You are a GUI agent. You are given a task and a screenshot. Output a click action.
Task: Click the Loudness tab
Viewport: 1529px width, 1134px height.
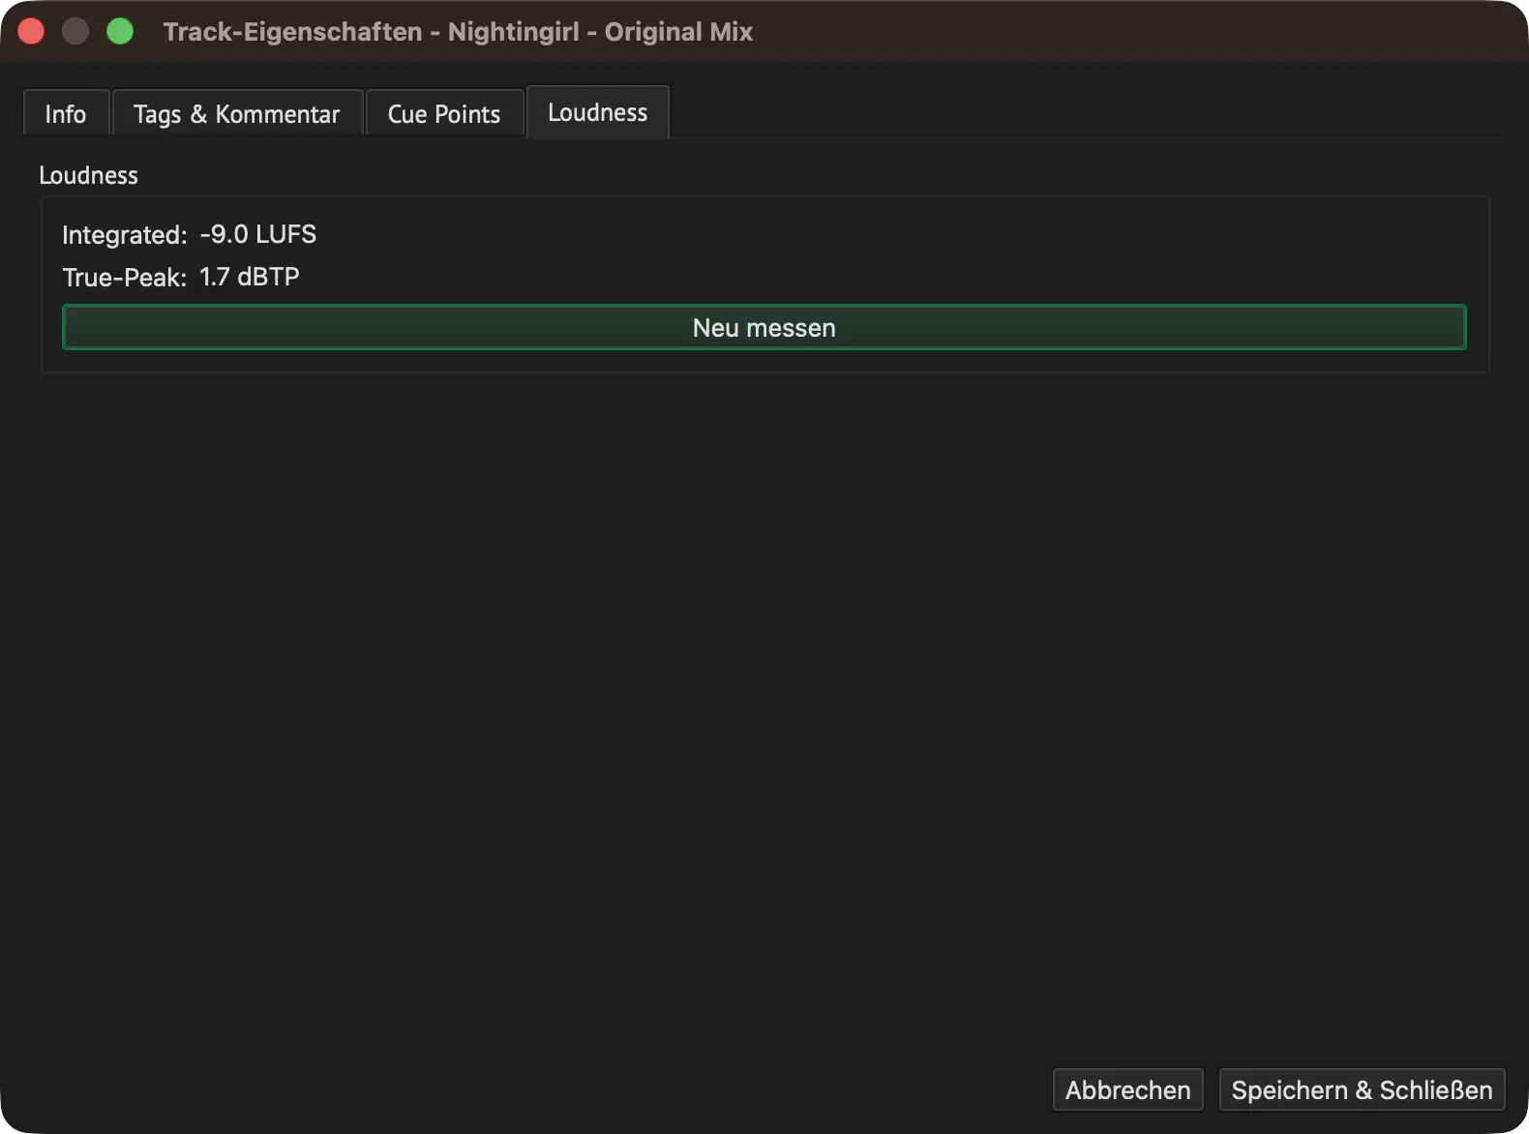(598, 112)
